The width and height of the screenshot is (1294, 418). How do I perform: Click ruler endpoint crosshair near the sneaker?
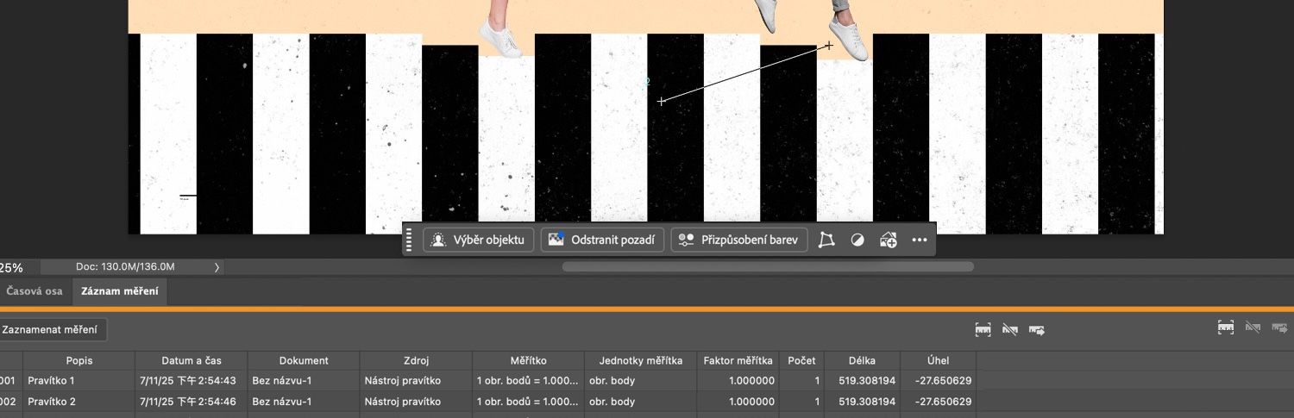[829, 45]
